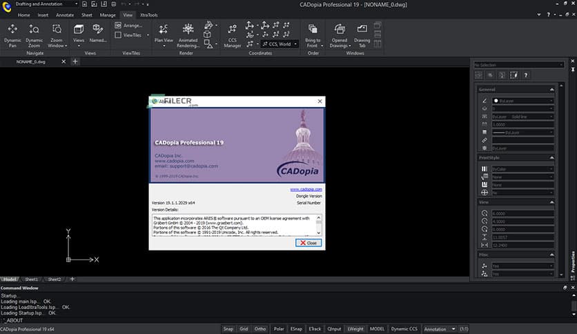Open the CCS Manager
577x334 pixels.
tap(232, 35)
